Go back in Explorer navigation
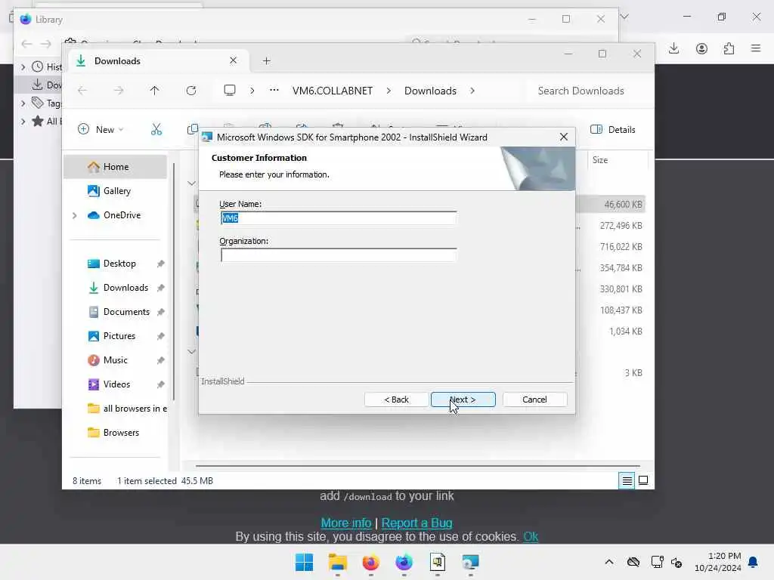774x580 pixels. (x=82, y=91)
